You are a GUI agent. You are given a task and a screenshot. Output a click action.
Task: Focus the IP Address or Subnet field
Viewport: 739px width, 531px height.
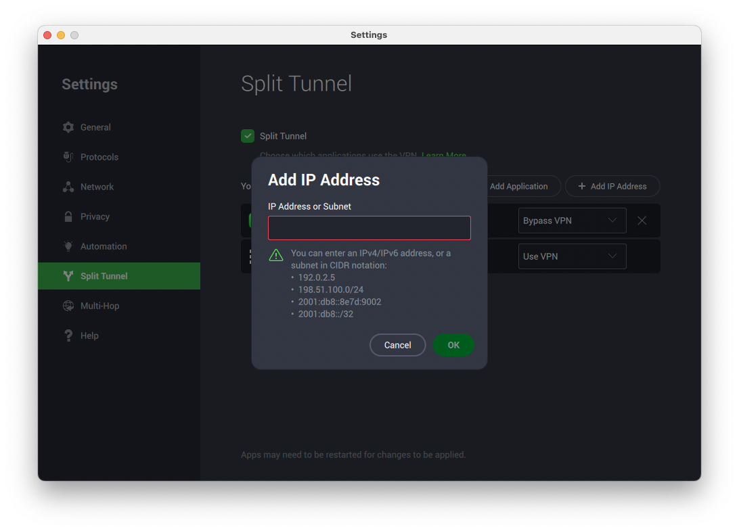tap(369, 228)
